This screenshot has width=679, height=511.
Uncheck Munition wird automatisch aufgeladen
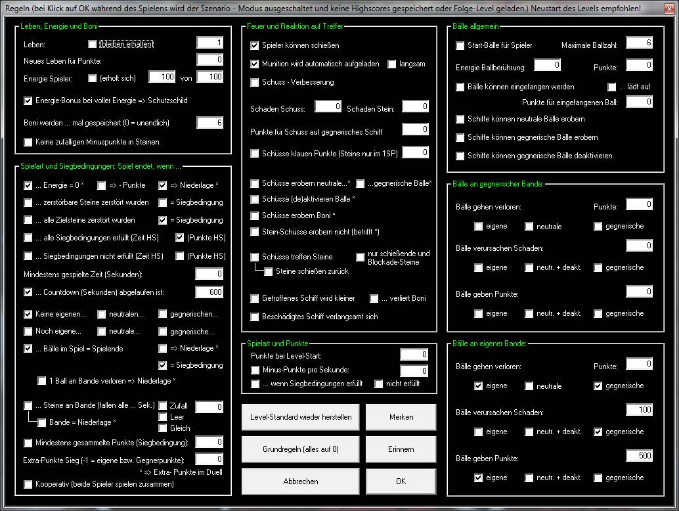[255, 64]
